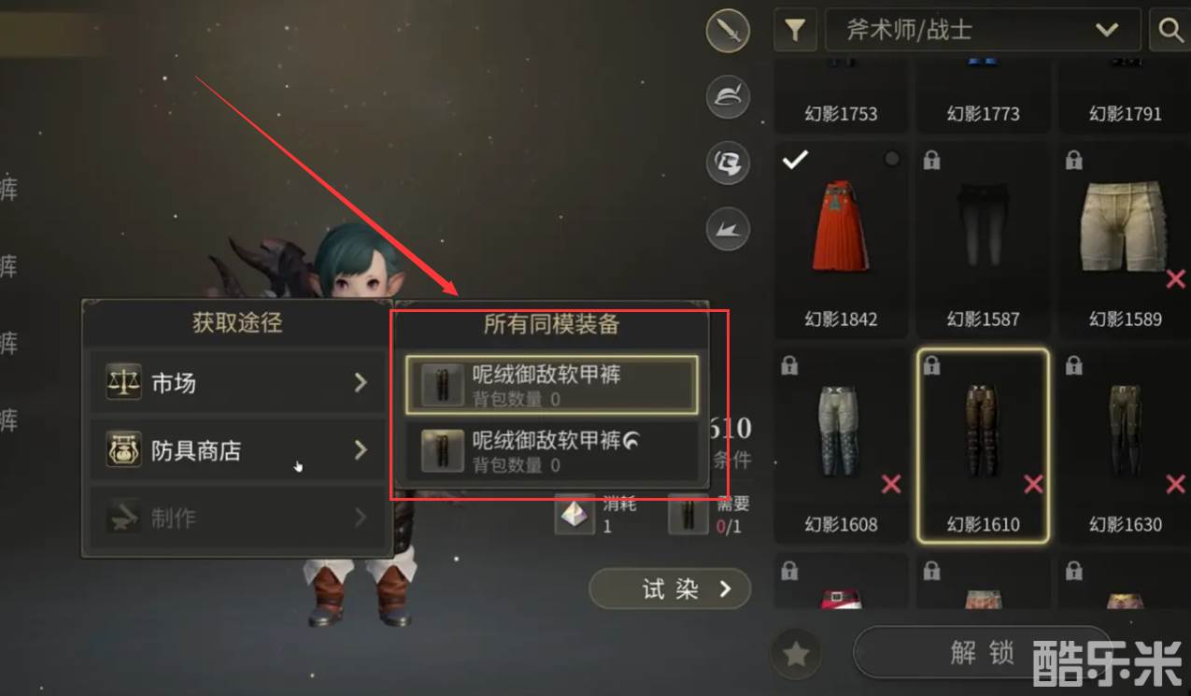Select the wing-shaped category round icon
The image size is (1191, 696).
click(x=729, y=230)
